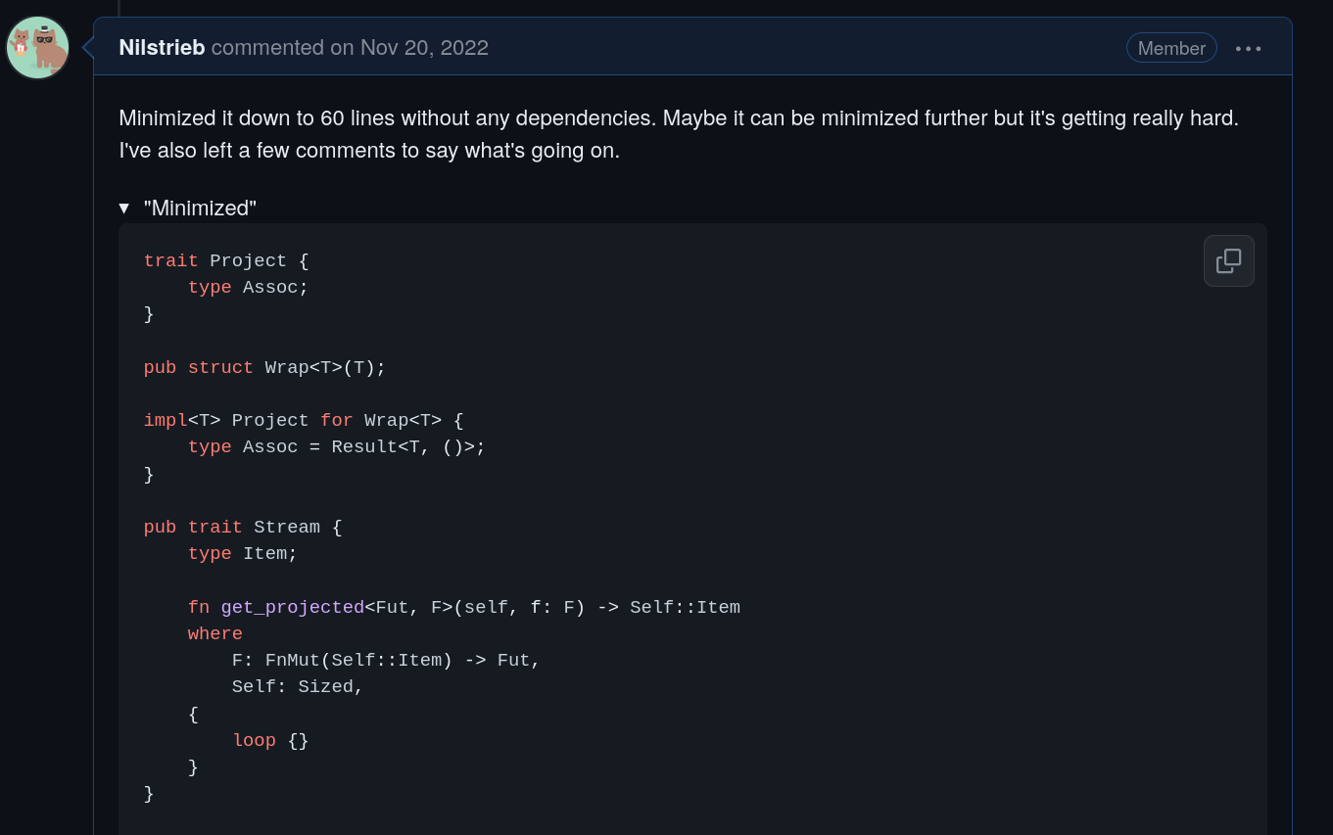Click the "impl<T> Project for Wrap<T>" line
This screenshot has height=835, width=1333.
pos(304,421)
